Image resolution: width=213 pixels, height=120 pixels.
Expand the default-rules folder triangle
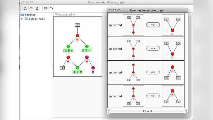click(x=22, y=19)
